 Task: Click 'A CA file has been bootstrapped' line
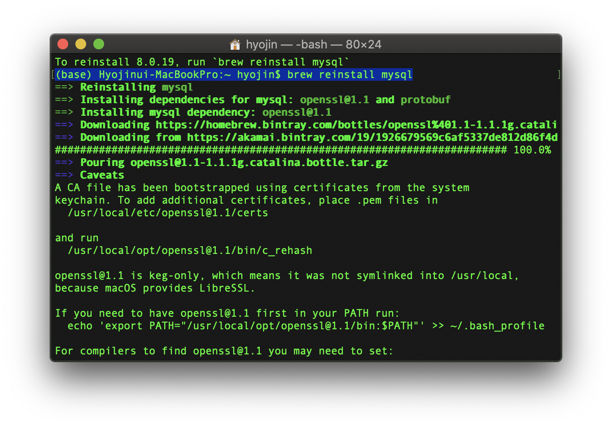[x=262, y=188]
